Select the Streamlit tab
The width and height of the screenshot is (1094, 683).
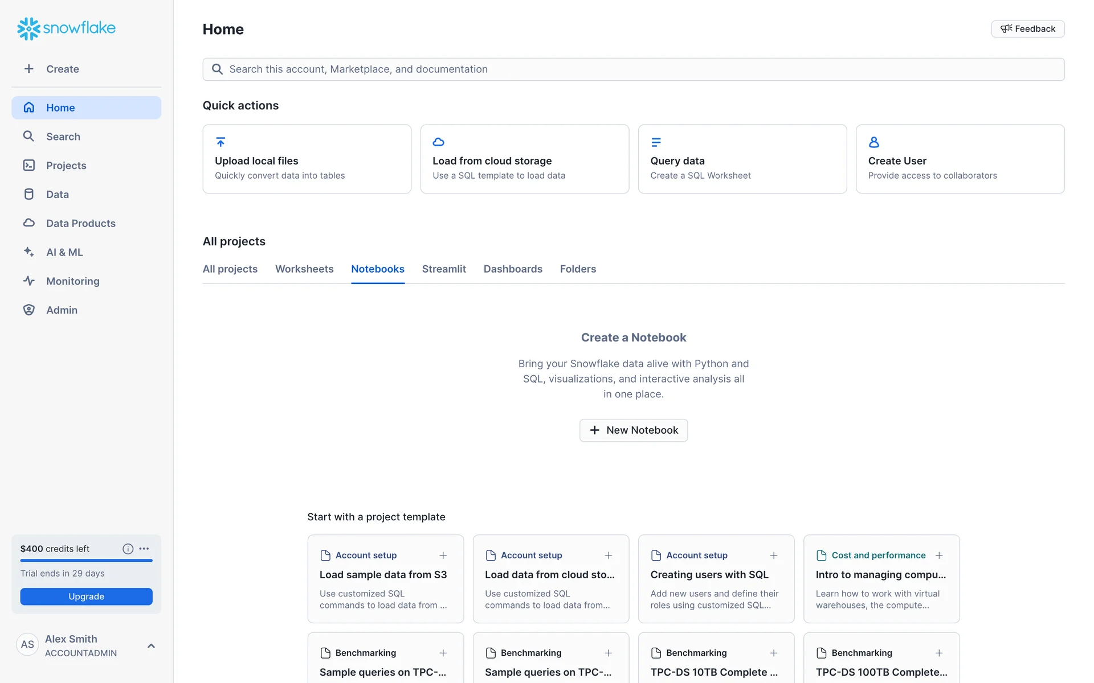pos(443,269)
